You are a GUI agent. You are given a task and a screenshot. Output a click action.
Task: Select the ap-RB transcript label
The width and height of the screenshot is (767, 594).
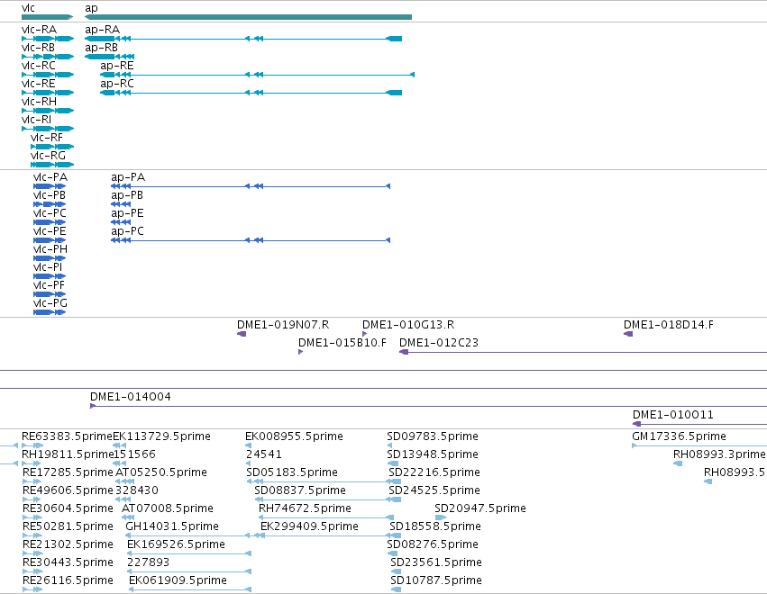[x=101, y=48]
